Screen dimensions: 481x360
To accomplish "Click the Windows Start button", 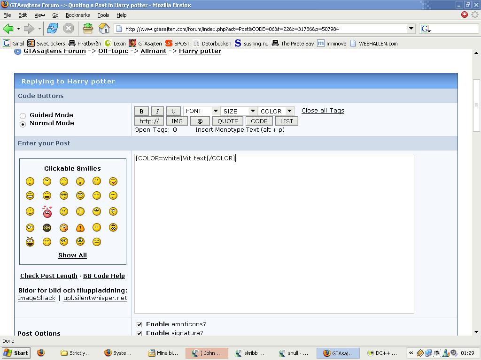I will (16, 353).
